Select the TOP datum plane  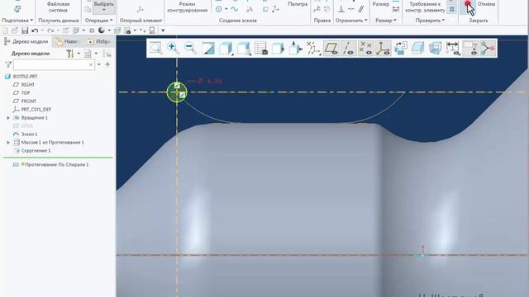coord(26,93)
